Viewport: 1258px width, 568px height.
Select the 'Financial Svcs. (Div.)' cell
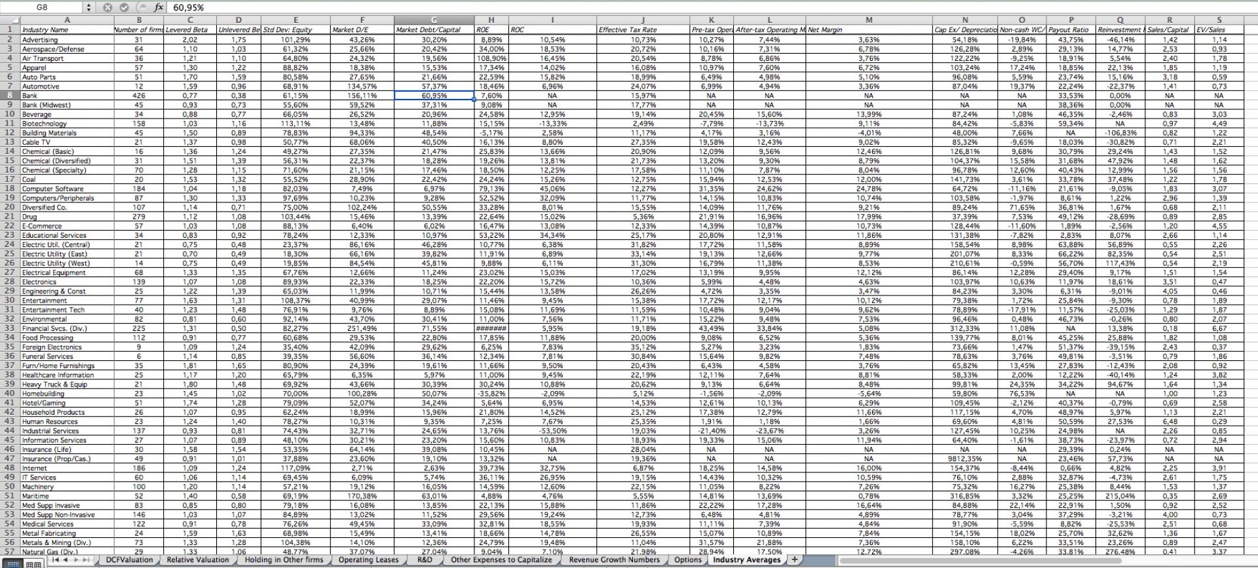point(66,328)
